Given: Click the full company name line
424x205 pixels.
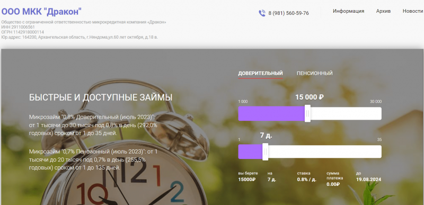Looking at the screenshot, I should tap(84, 22).
